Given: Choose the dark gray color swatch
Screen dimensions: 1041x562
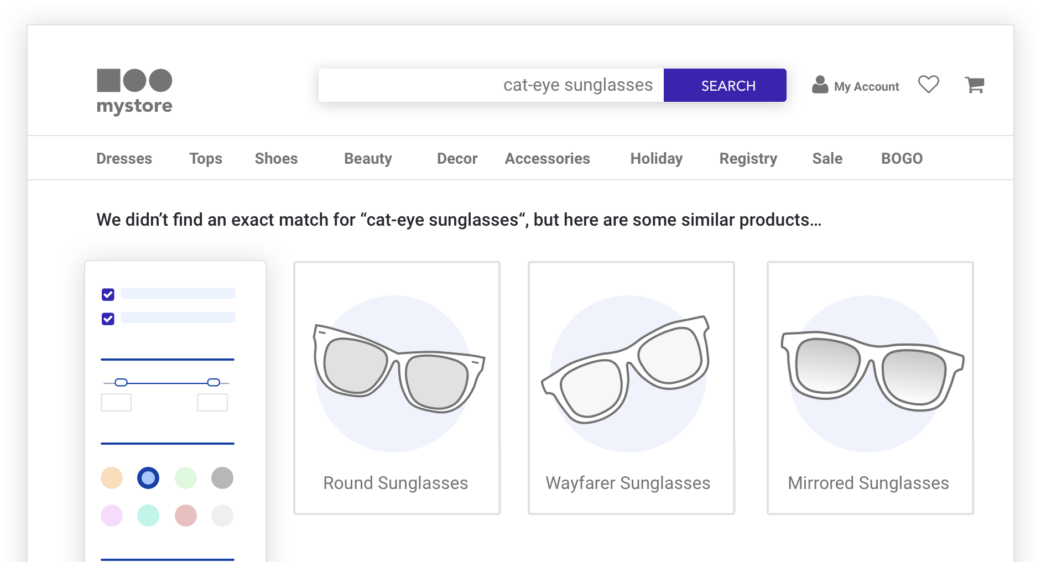Looking at the screenshot, I should tap(222, 478).
